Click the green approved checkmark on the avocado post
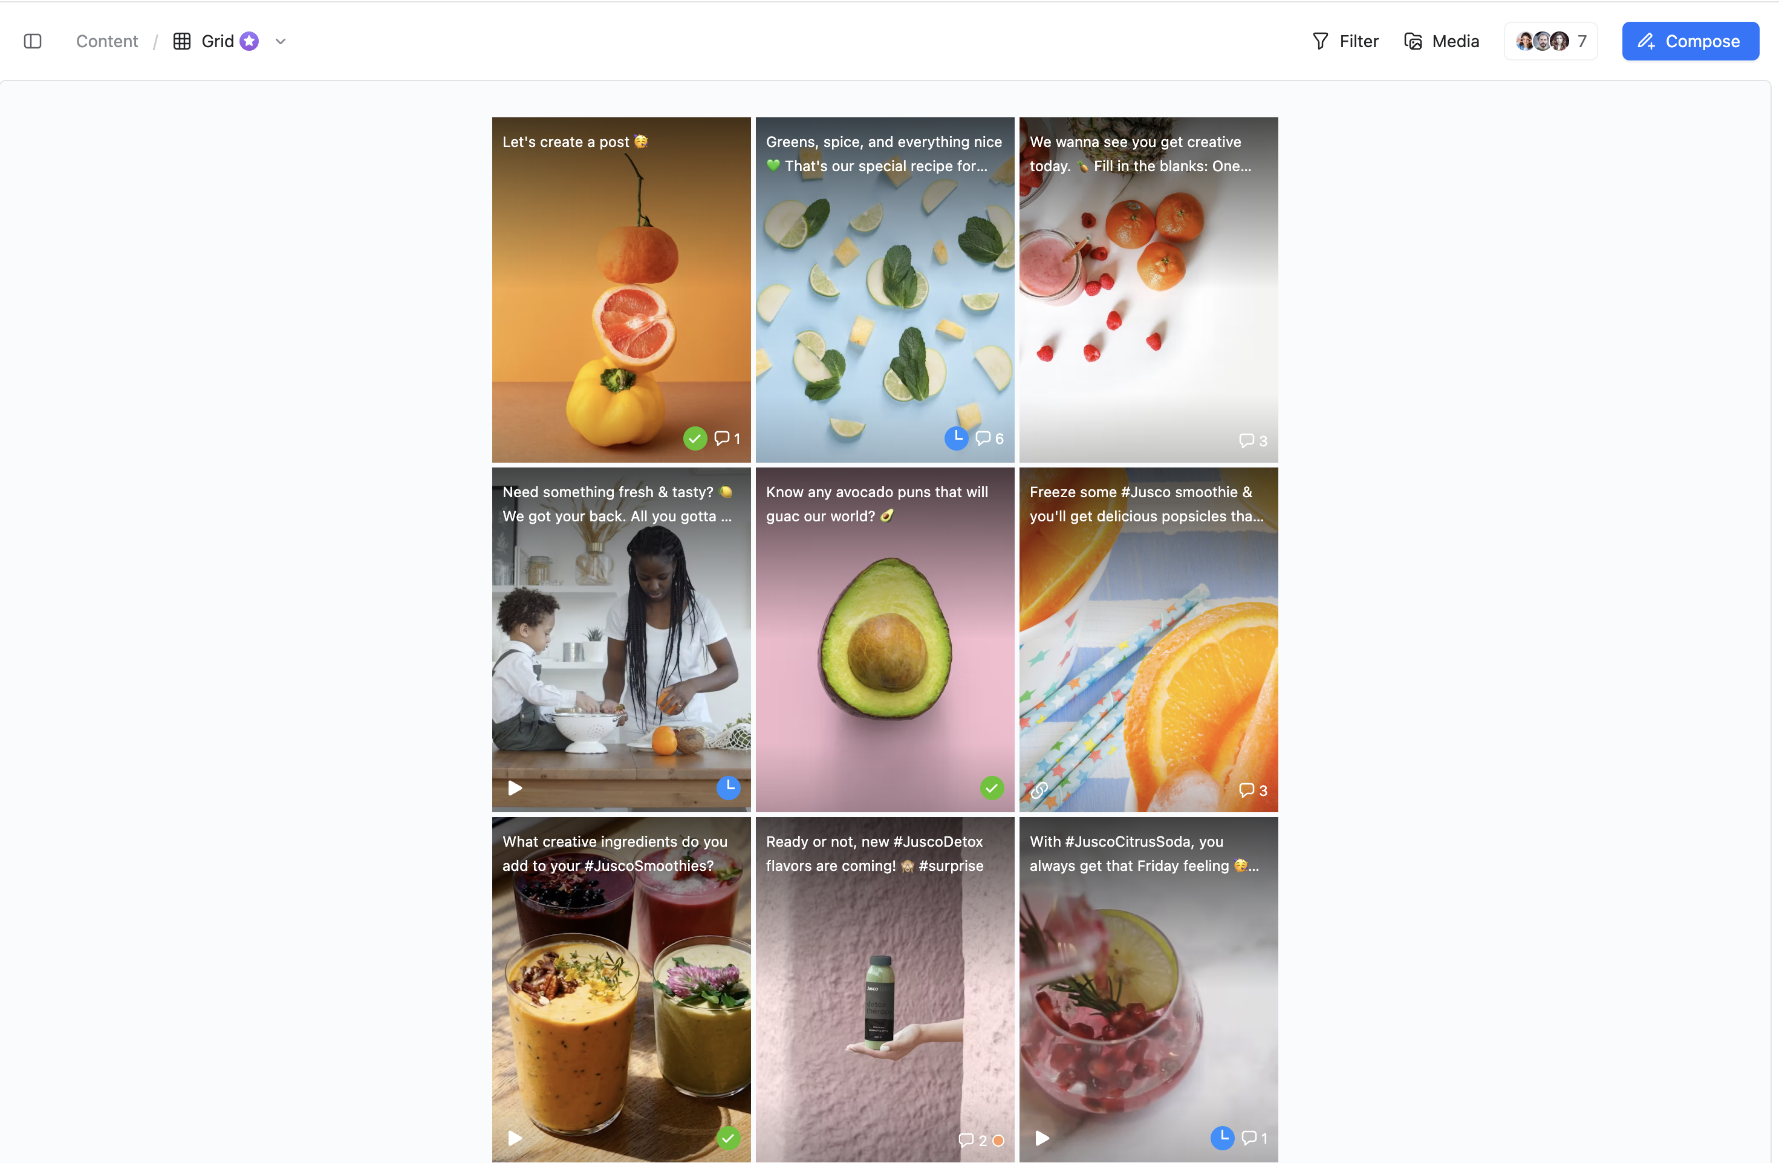The height and width of the screenshot is (1163, 1779). [x=991, y=788]
